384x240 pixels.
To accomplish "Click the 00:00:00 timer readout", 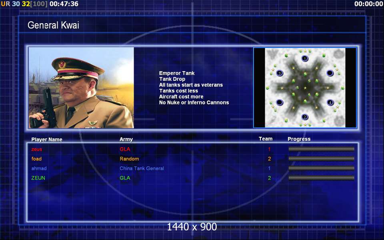I will point(368,4).
